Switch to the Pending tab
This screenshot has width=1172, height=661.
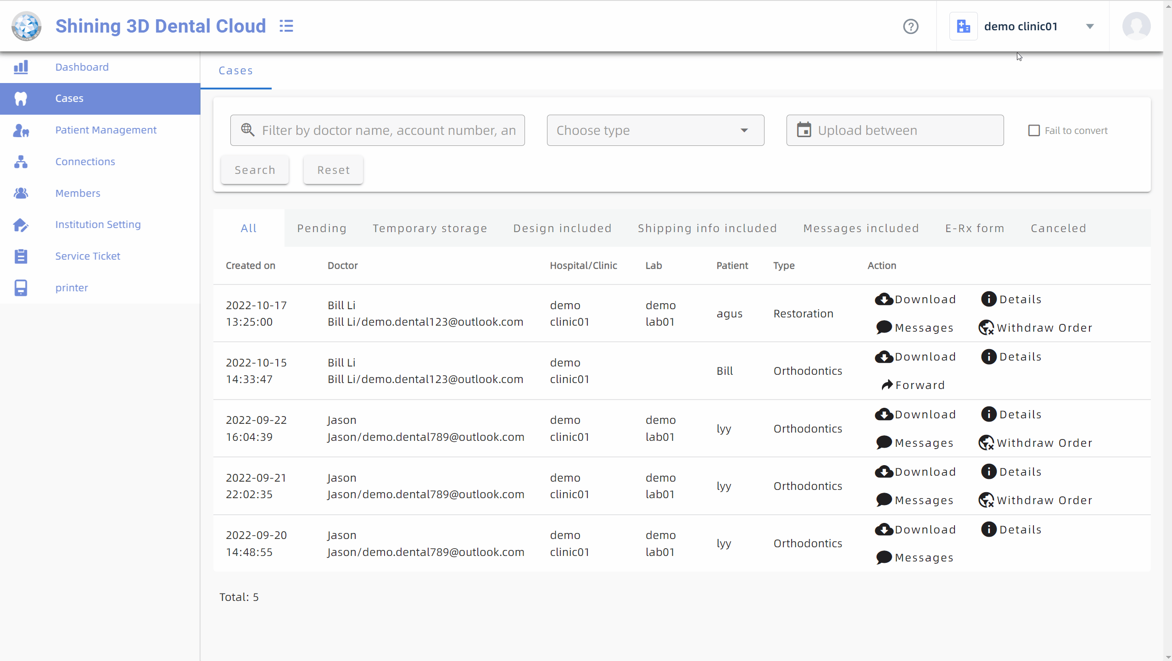click(322, 228)
